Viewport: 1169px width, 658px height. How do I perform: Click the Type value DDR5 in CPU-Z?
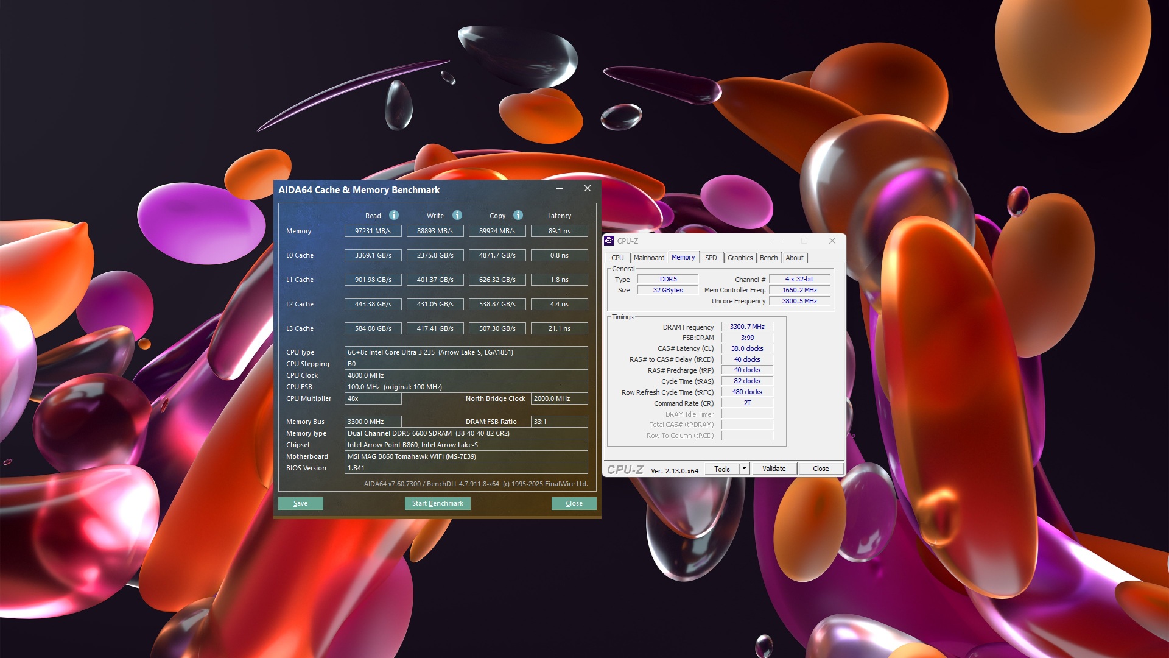(x=668, y=279)
